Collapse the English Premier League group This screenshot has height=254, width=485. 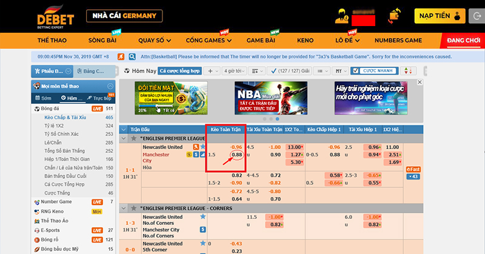pos(124,138)
